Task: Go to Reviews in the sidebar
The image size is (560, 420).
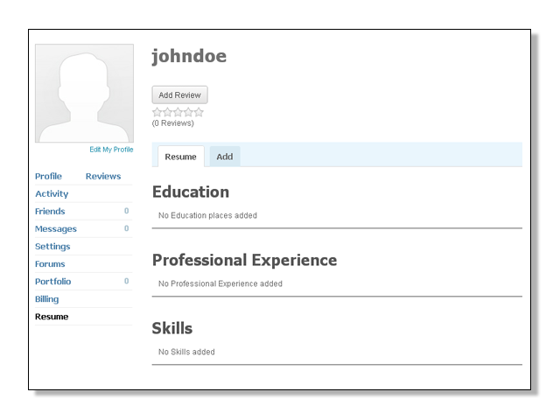Action: [x=103, y=176]
